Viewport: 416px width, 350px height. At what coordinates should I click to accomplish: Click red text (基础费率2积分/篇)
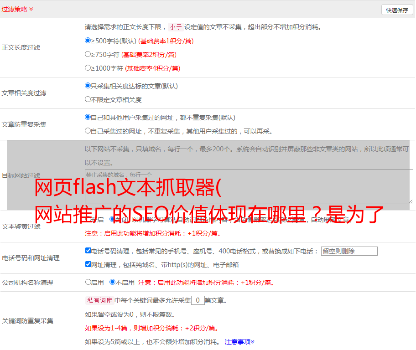pos(149,55)
